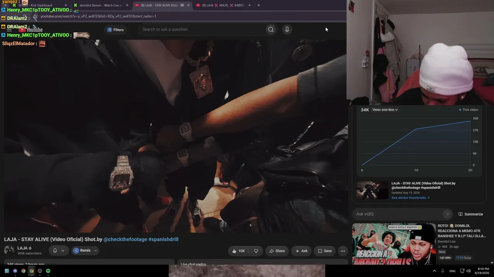Go to the YouTube home logo
Viewport: 494px width, 277px height.
click(31, 30)
